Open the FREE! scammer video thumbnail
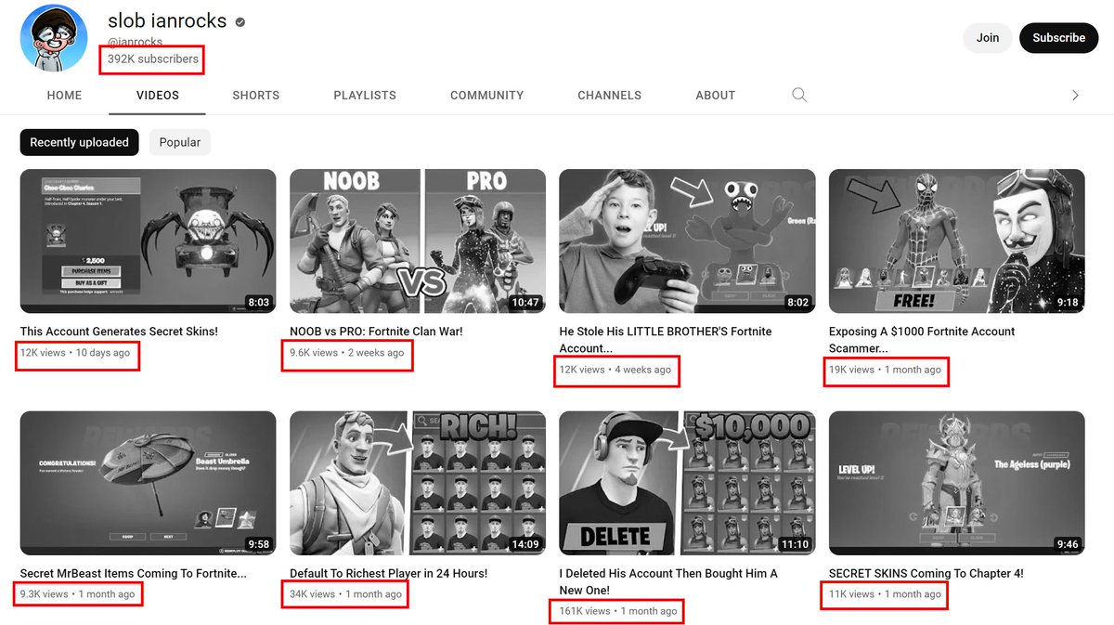Image resolution: width=1114 pixels, height=625 pixels. click(957, 241)
